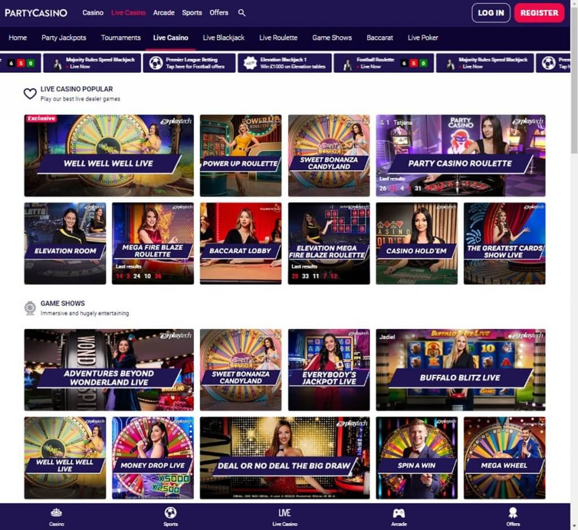
Task: Open the small Well Well Well Live tile
Action: click(x=65, y=458)
